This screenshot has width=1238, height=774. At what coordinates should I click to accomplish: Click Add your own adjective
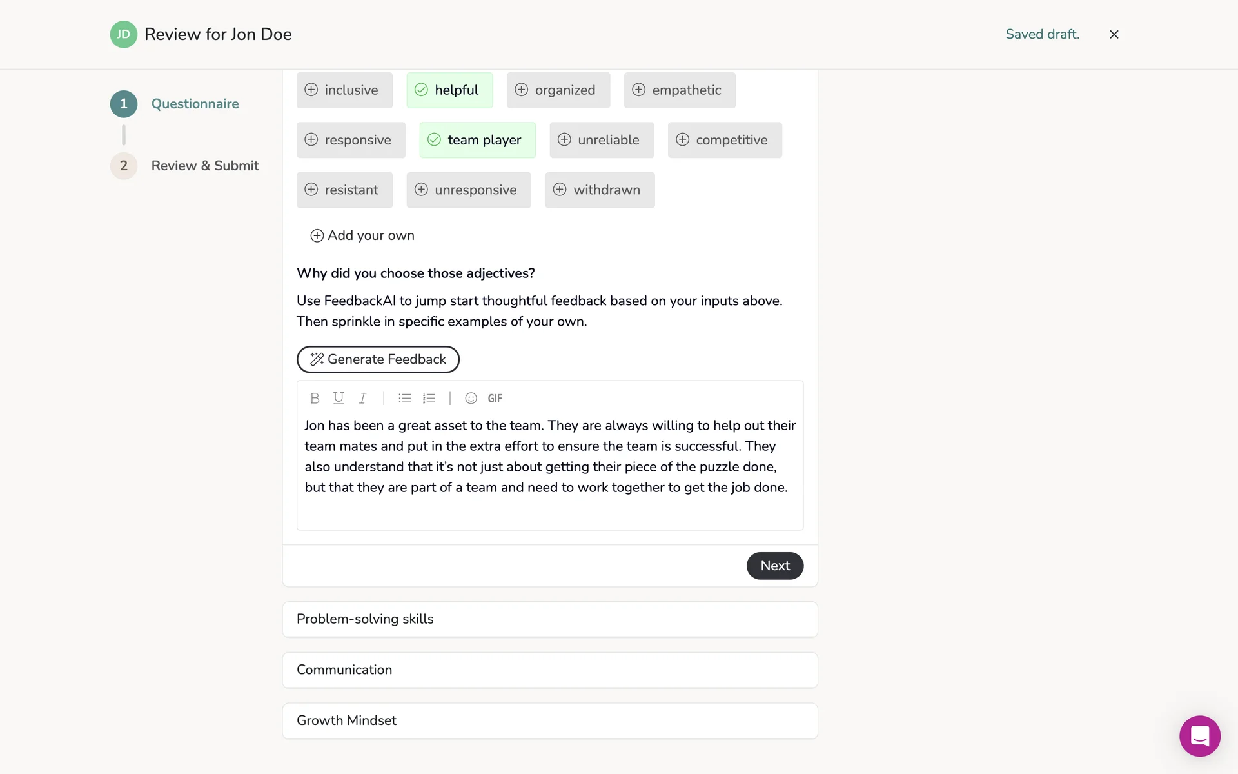click(362, 235)
